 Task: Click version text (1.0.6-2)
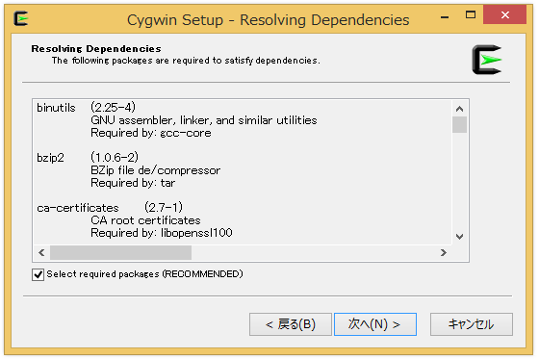coord(115,158)
